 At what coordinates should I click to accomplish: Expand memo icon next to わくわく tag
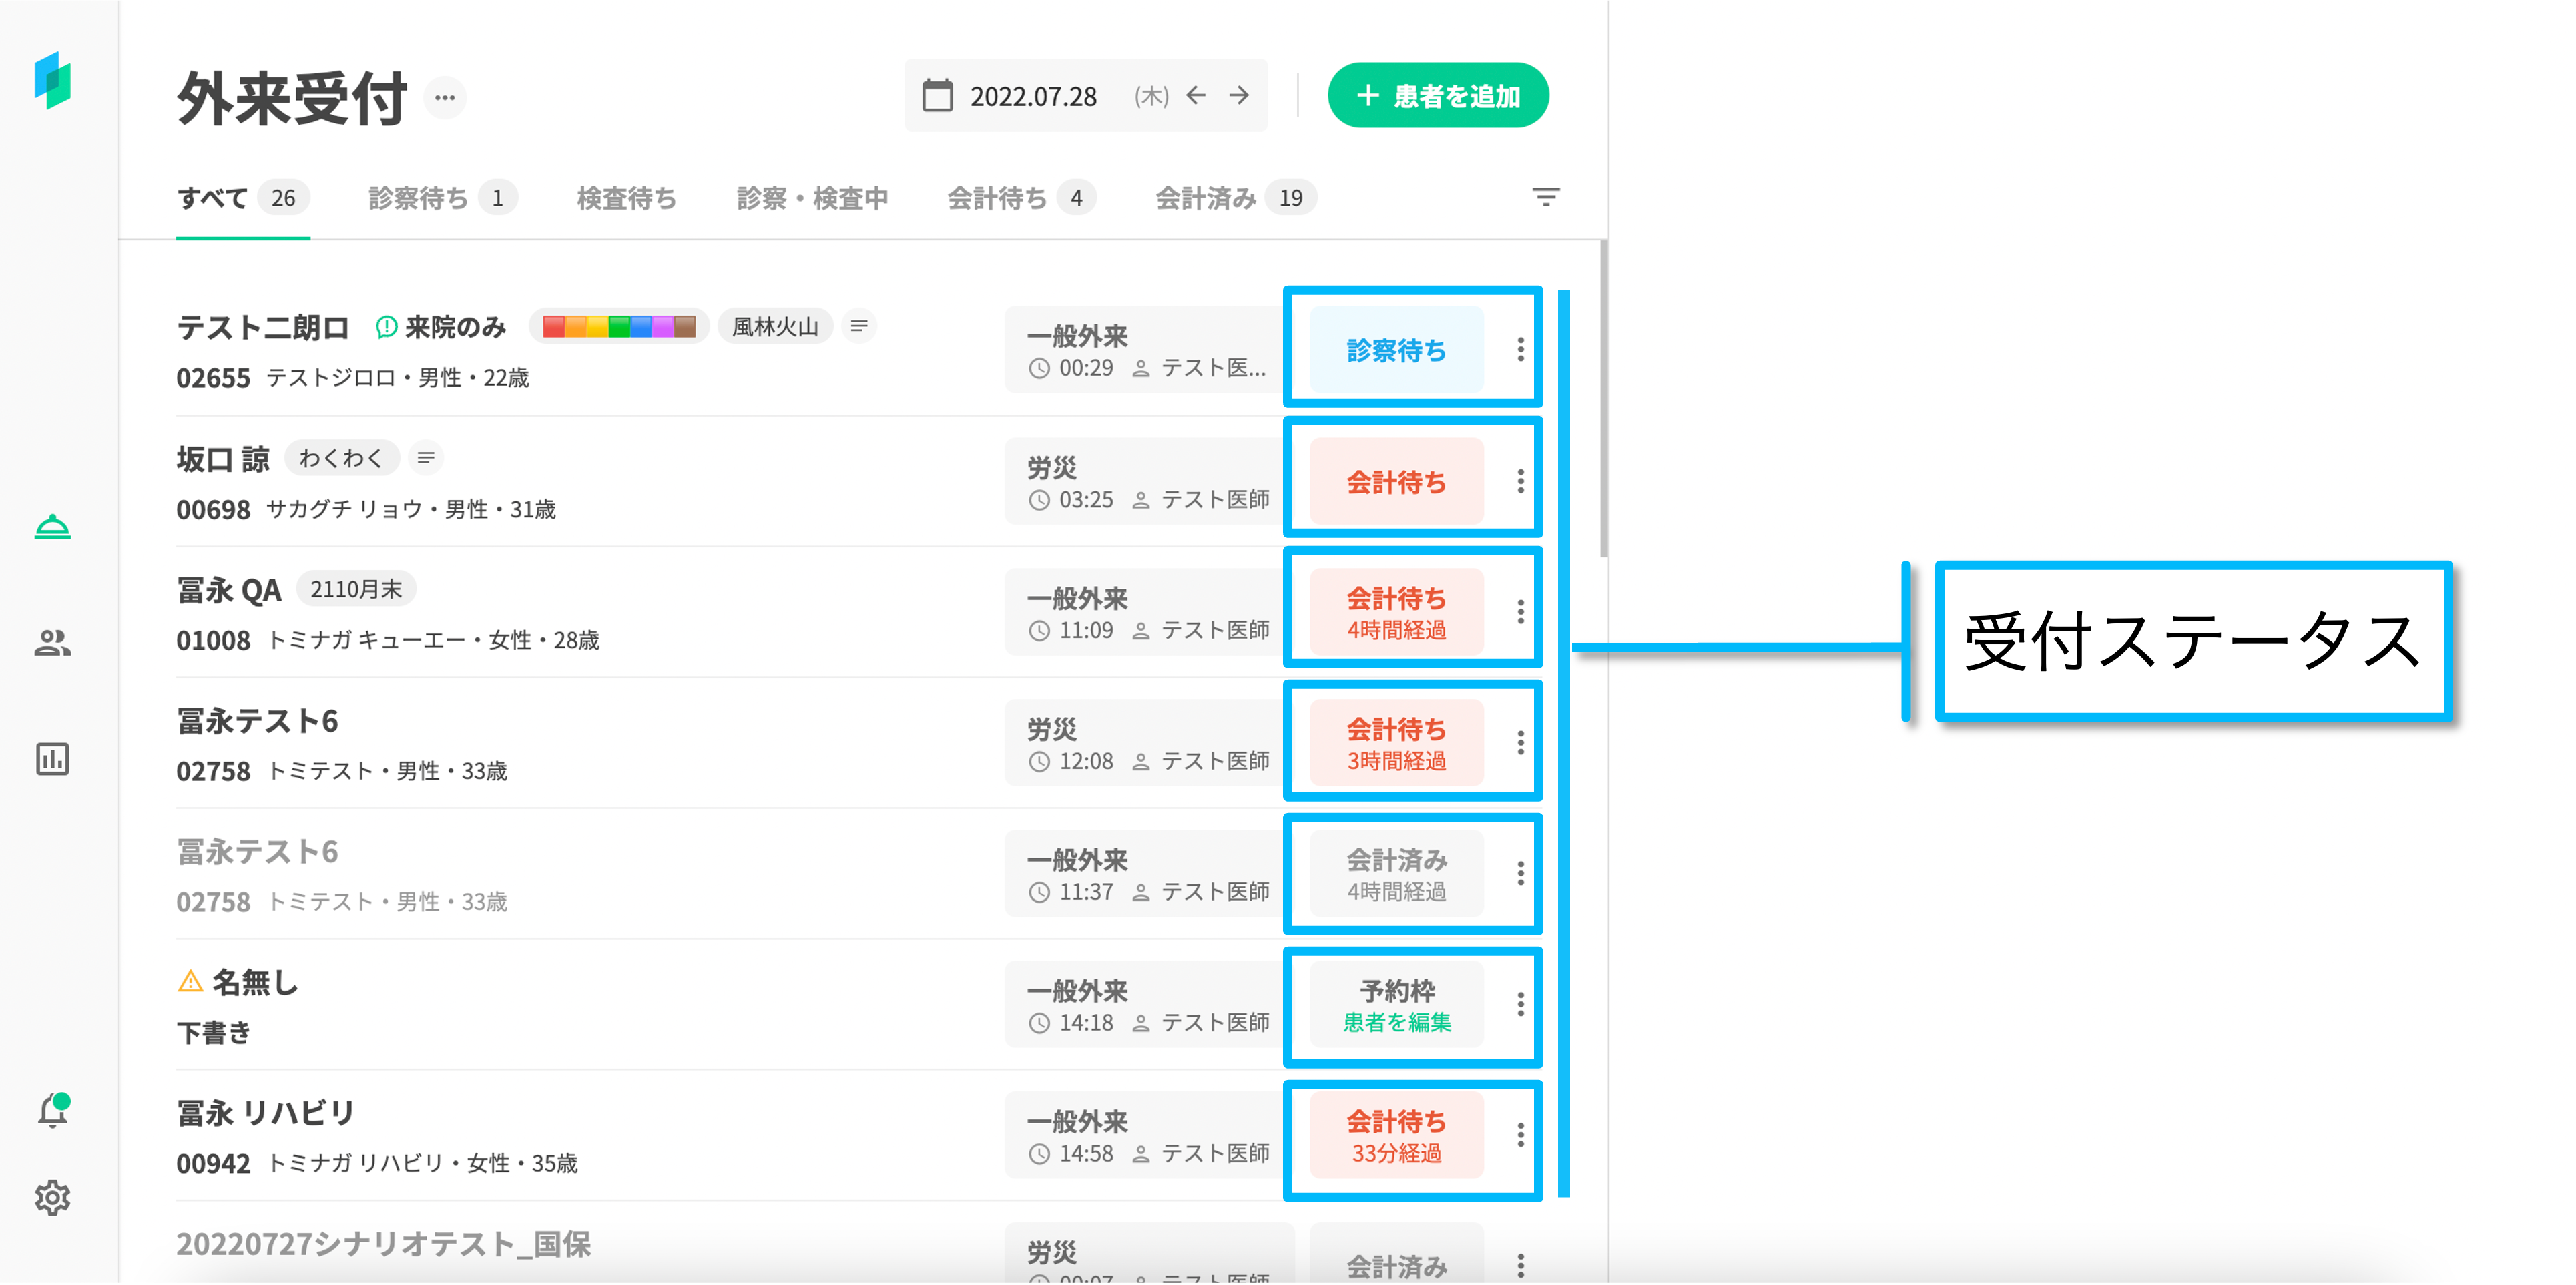pyautogui.click(x=426, y=458)
